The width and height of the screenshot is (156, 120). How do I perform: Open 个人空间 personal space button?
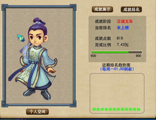[x=37, y=112]
